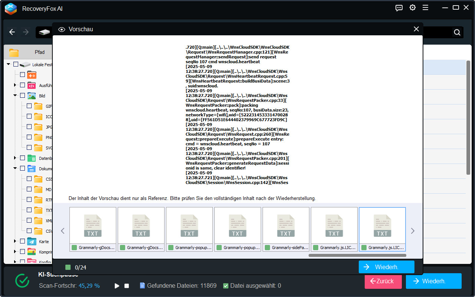475x297 pixels.
Task: Click the Datei ausgewählt: 0 text
Action: coord(256,286)
